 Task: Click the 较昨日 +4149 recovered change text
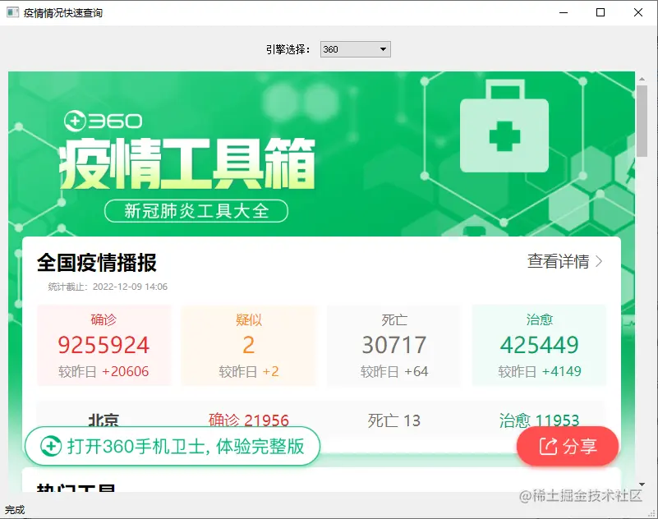coord(540,371)
